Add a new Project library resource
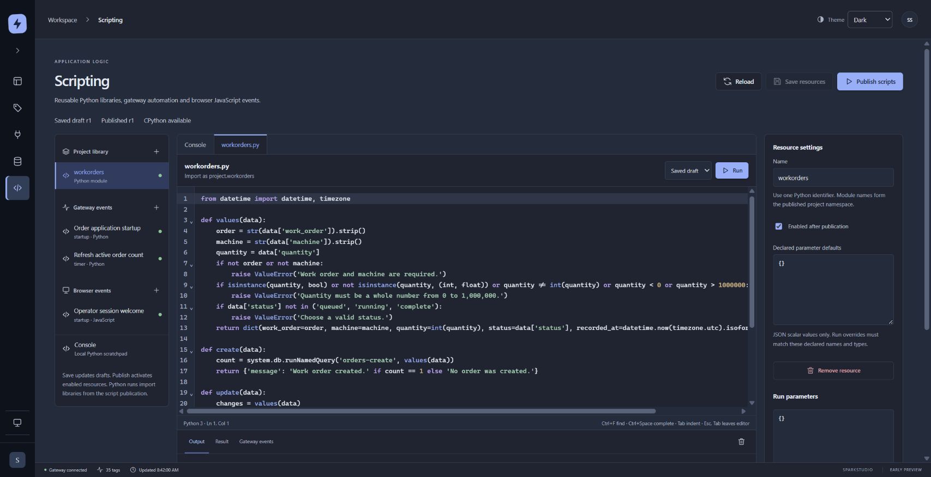The image size is (931, 477). (x=157, y=152)
